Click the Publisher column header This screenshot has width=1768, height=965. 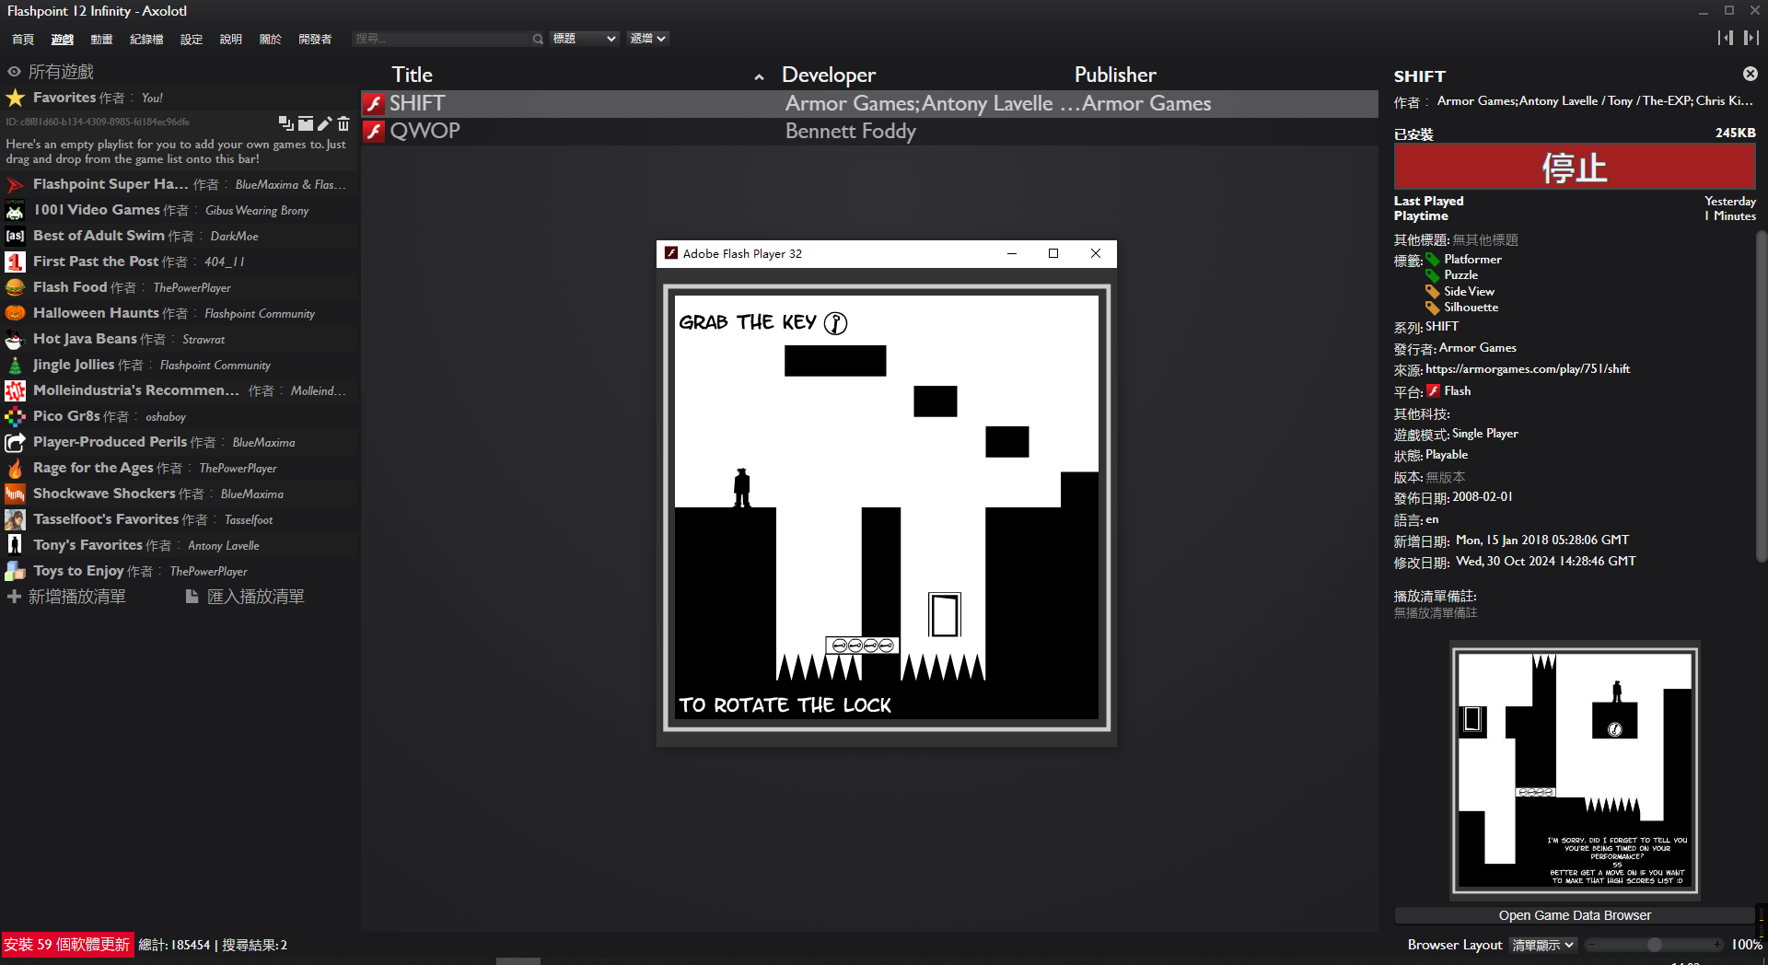pos(1114,75)
